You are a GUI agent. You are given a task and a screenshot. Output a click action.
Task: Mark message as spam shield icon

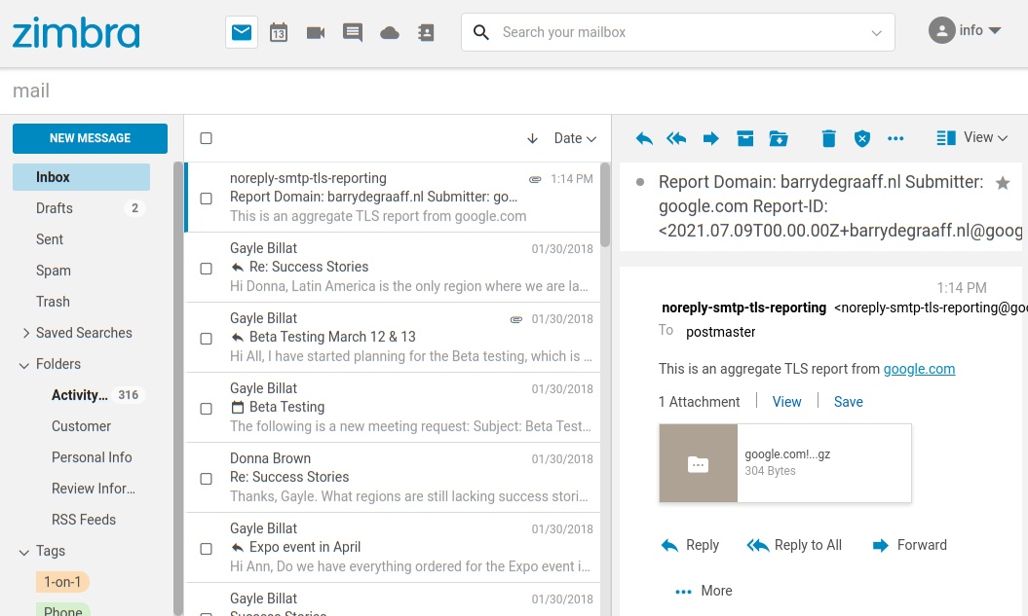(861, 138)
